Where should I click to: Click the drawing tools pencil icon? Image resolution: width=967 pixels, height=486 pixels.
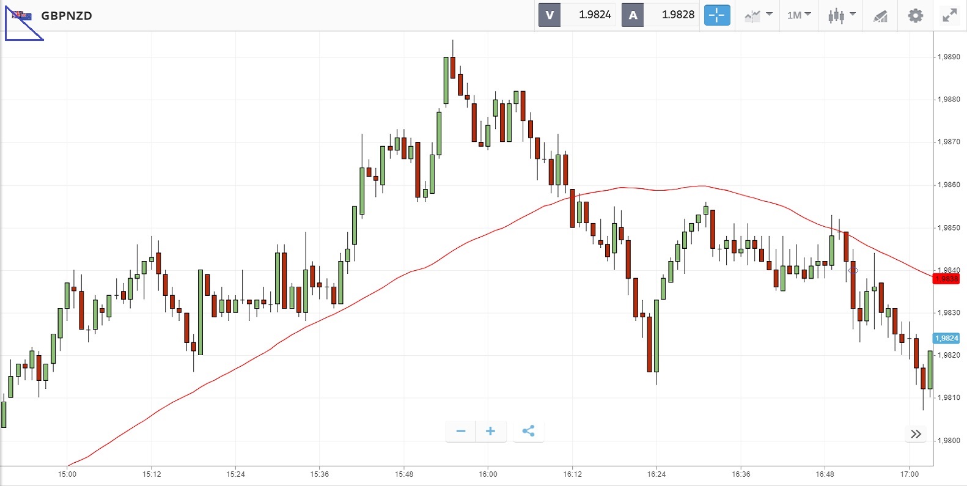pyautogui.click(x=880, y=16)
